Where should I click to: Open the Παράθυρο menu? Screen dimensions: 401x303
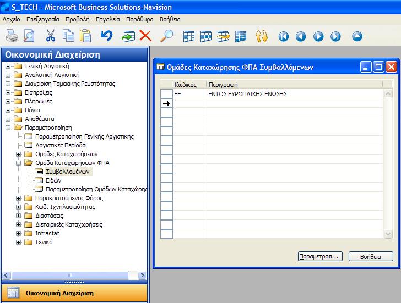(x=140, y=19)
